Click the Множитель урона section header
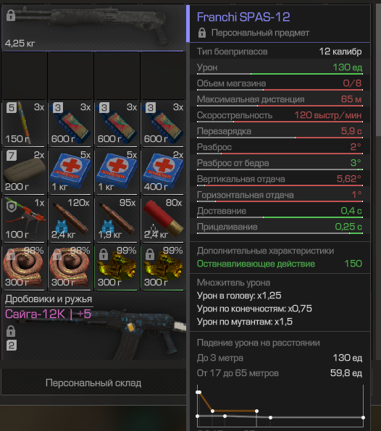The image size is (381, 431). (234, 283)
